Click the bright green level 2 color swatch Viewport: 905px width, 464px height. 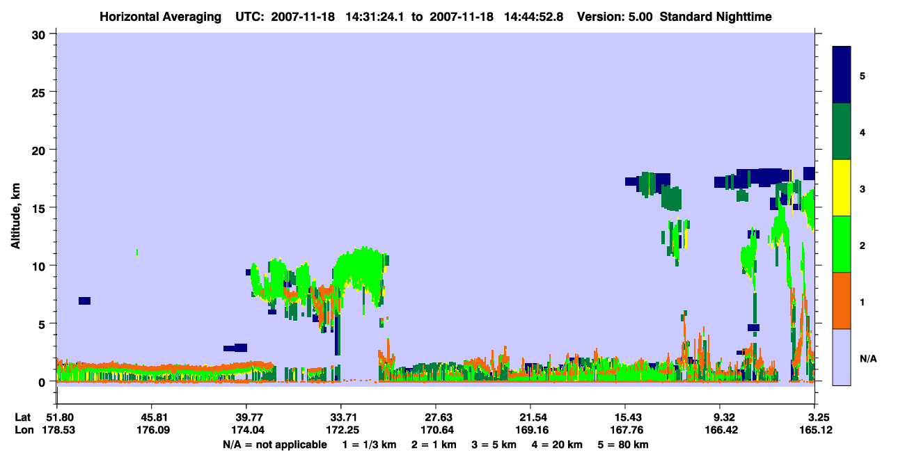click(842, 244)
